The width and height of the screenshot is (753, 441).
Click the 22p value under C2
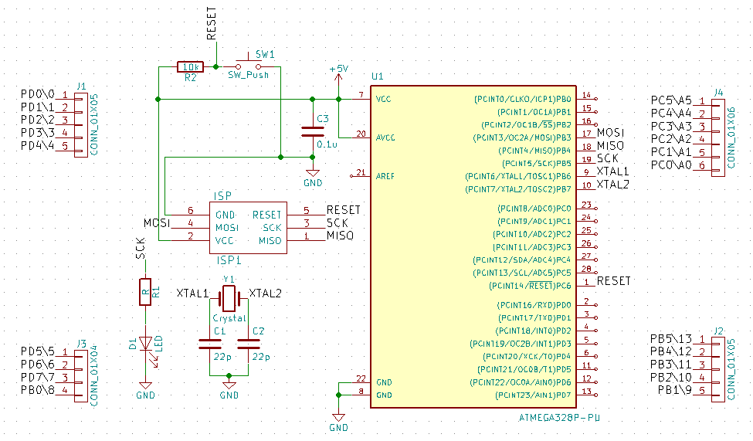pos(261,357)
